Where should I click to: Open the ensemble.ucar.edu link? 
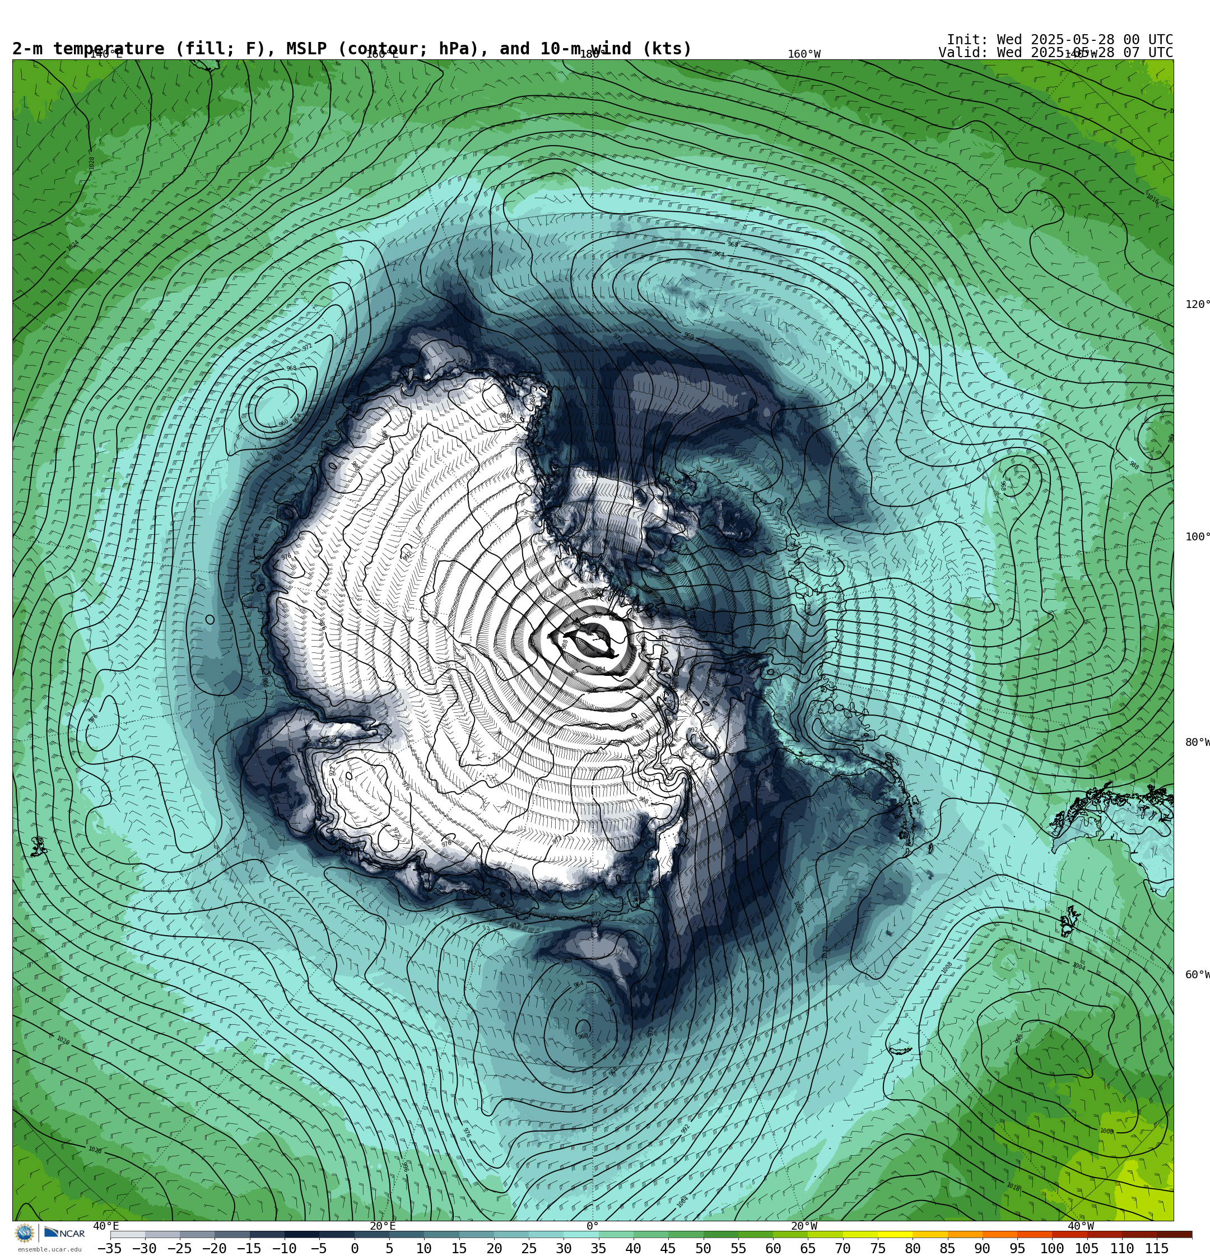coord(49,1250)
